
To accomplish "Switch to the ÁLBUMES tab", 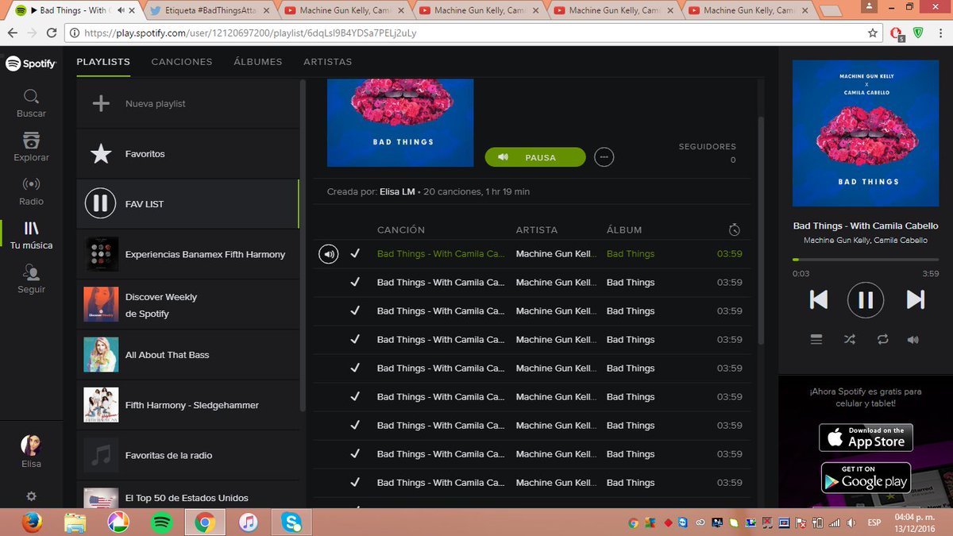I will click(x=258, y=61).
